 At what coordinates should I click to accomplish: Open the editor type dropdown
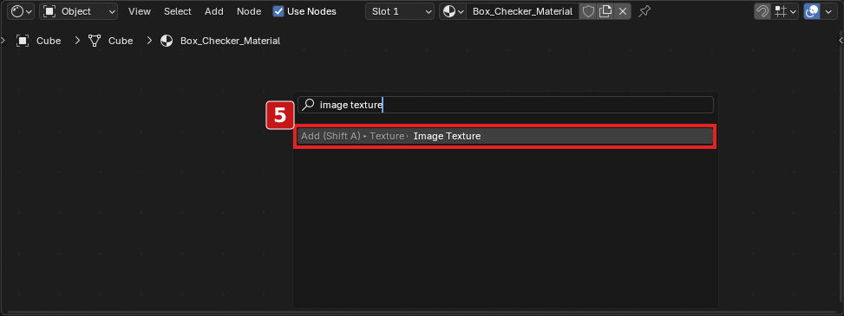coord(22,11)
